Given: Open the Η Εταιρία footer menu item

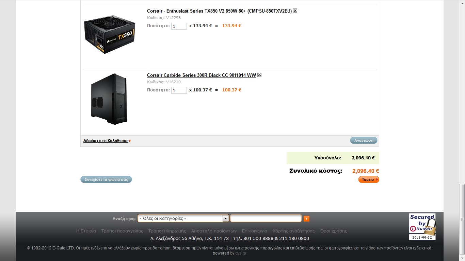Looking at the screenshot, I should click(x=86, y=231).
